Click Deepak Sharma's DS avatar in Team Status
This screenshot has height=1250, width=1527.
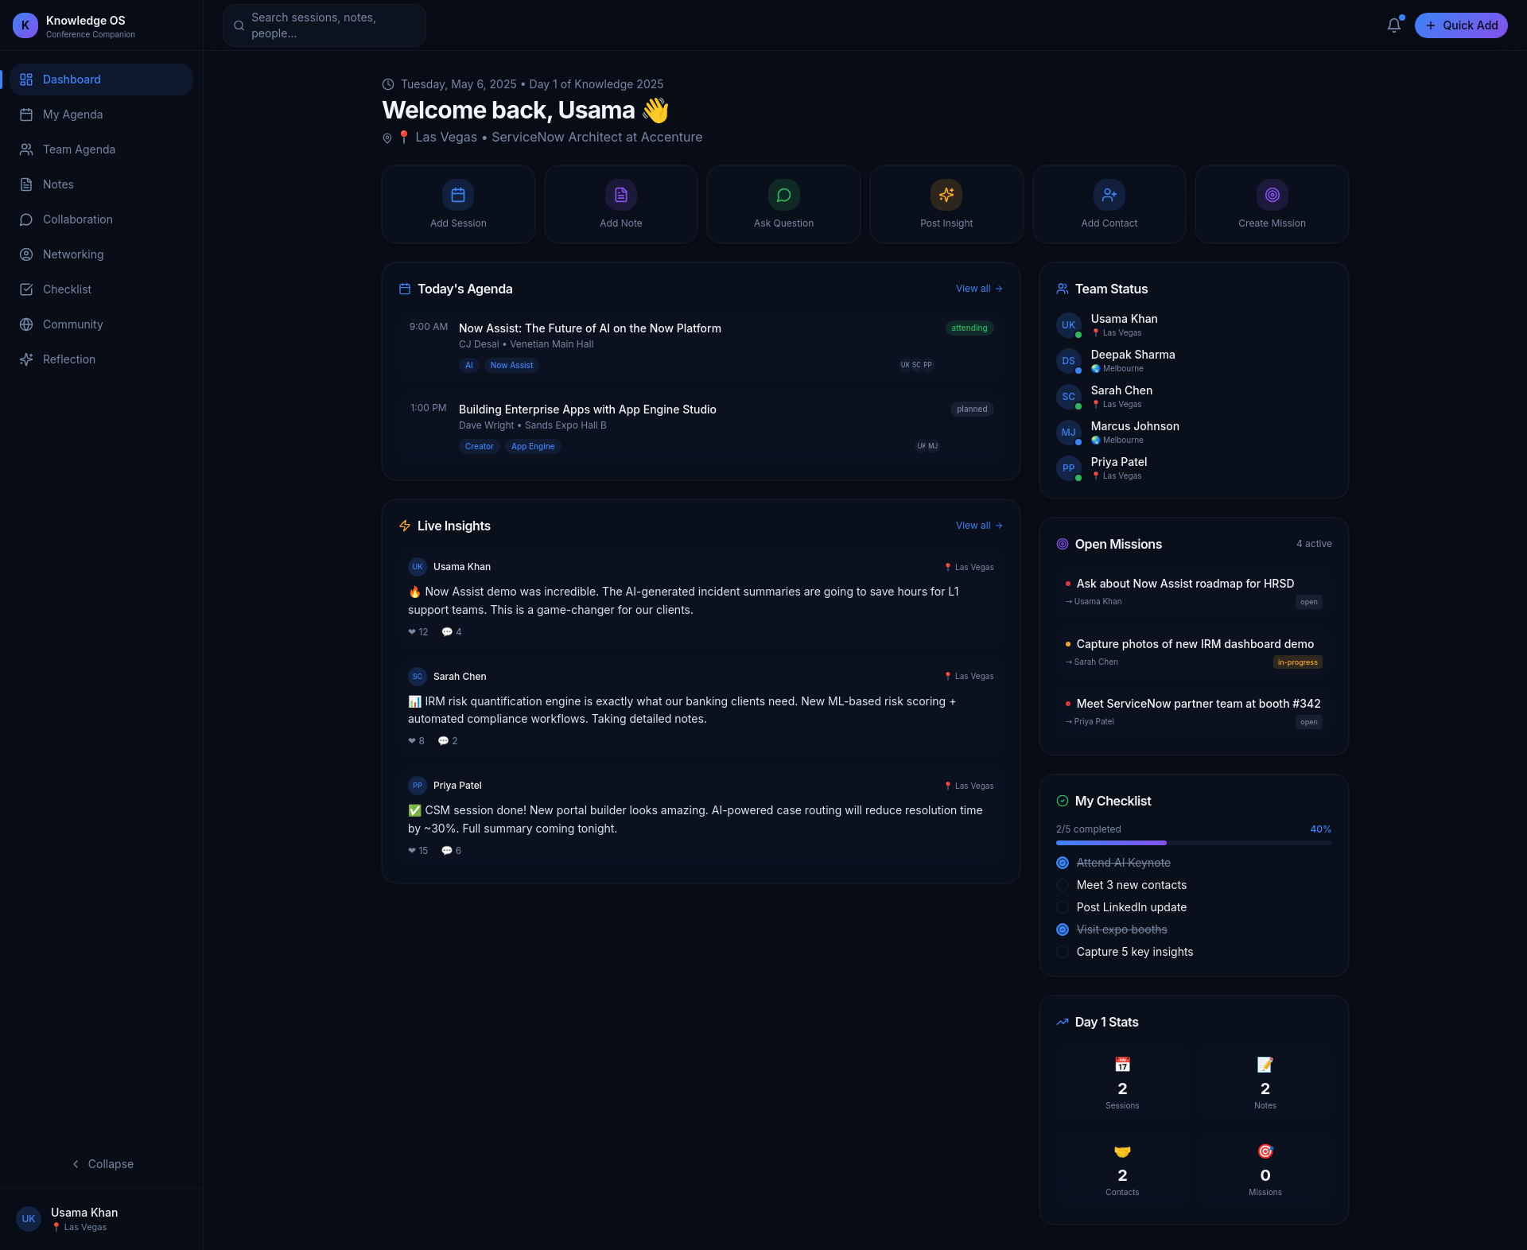pyautogui.click(x=1068, y=361)
